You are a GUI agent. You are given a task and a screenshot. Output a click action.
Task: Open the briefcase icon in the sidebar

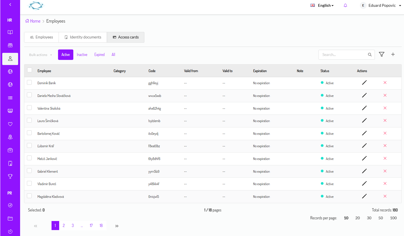[x=10, y=150]
